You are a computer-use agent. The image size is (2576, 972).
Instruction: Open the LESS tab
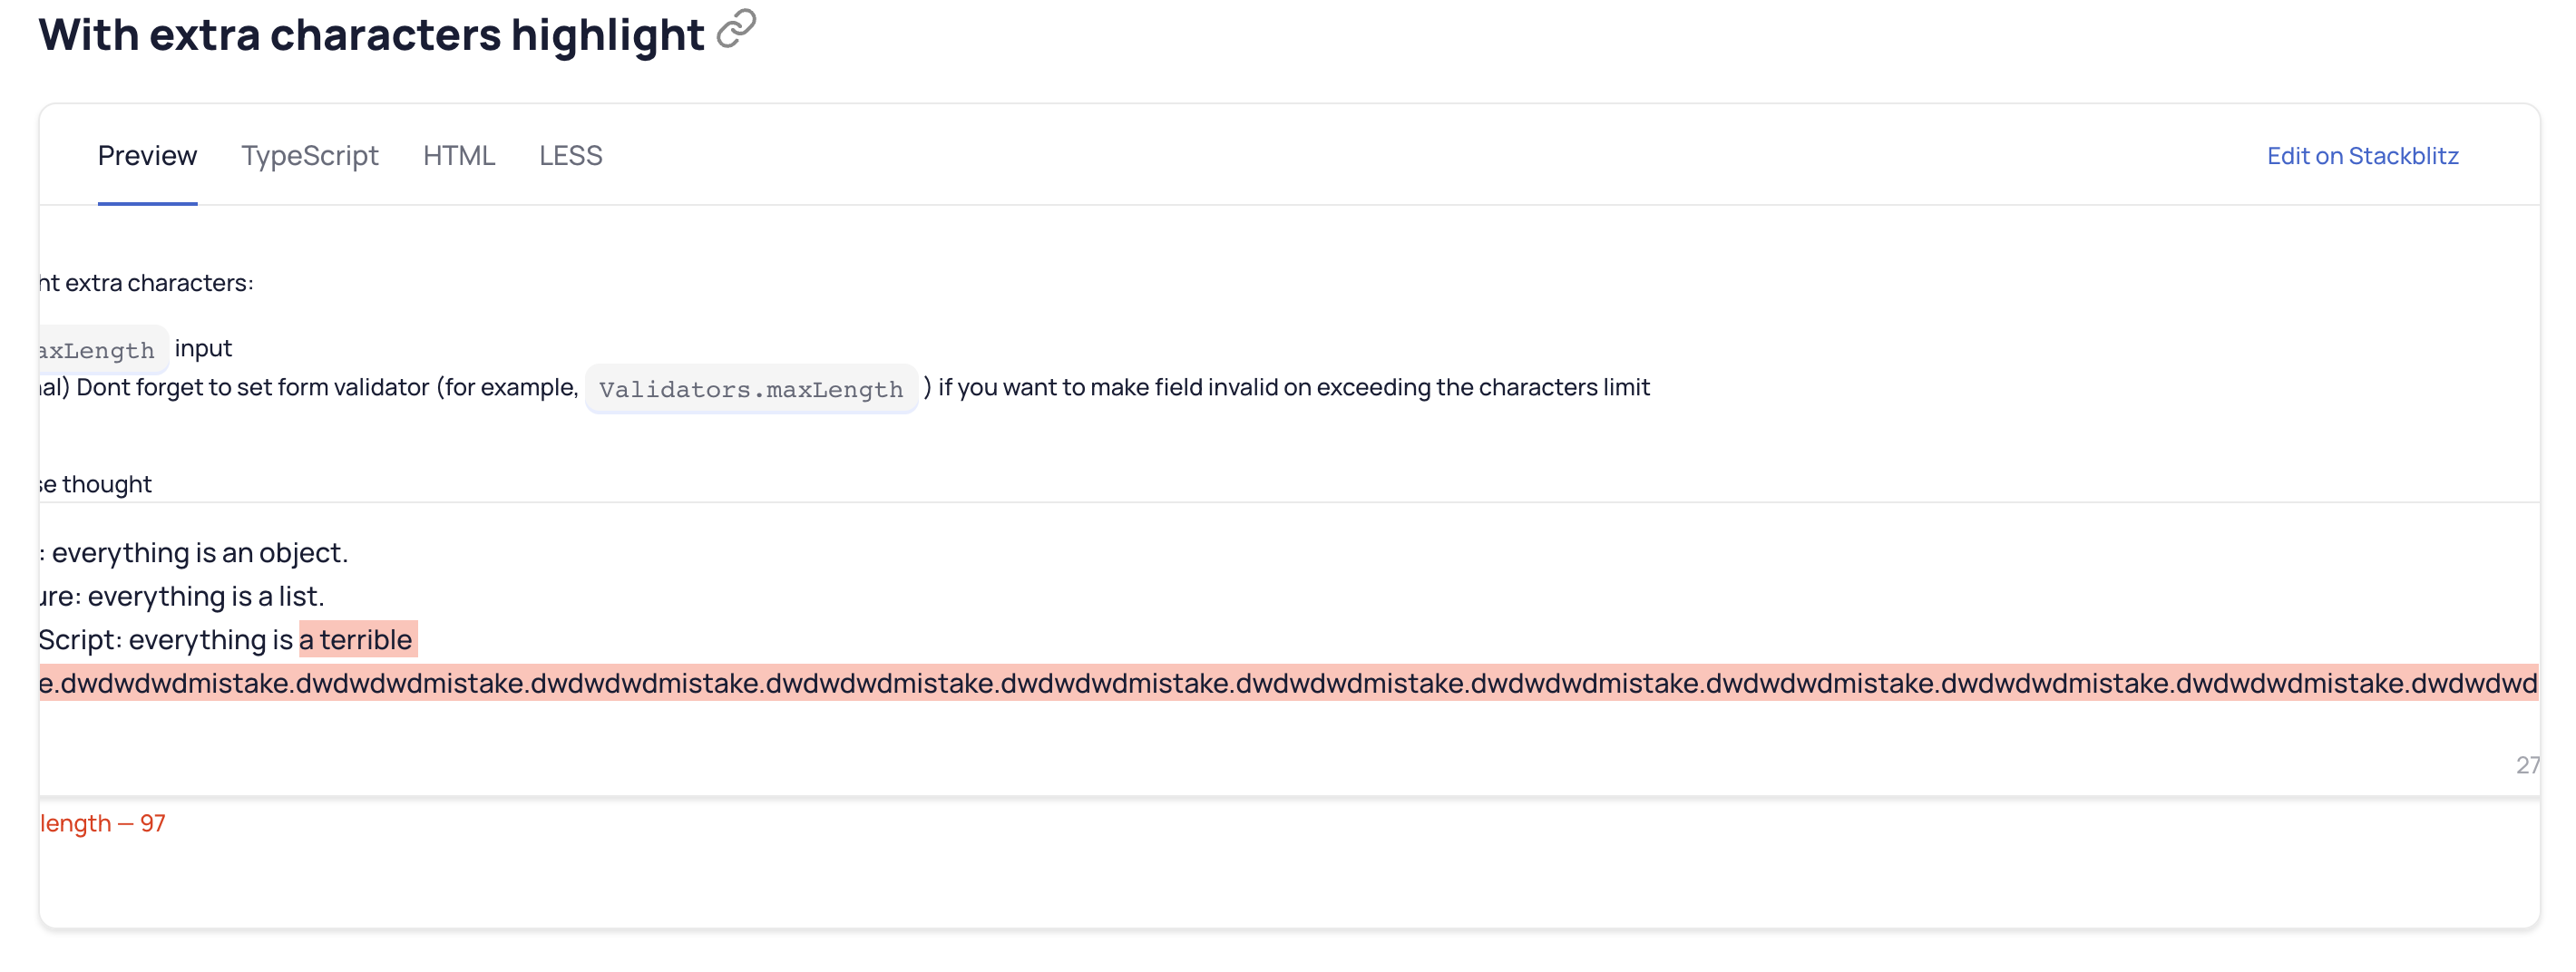[571, 156]
